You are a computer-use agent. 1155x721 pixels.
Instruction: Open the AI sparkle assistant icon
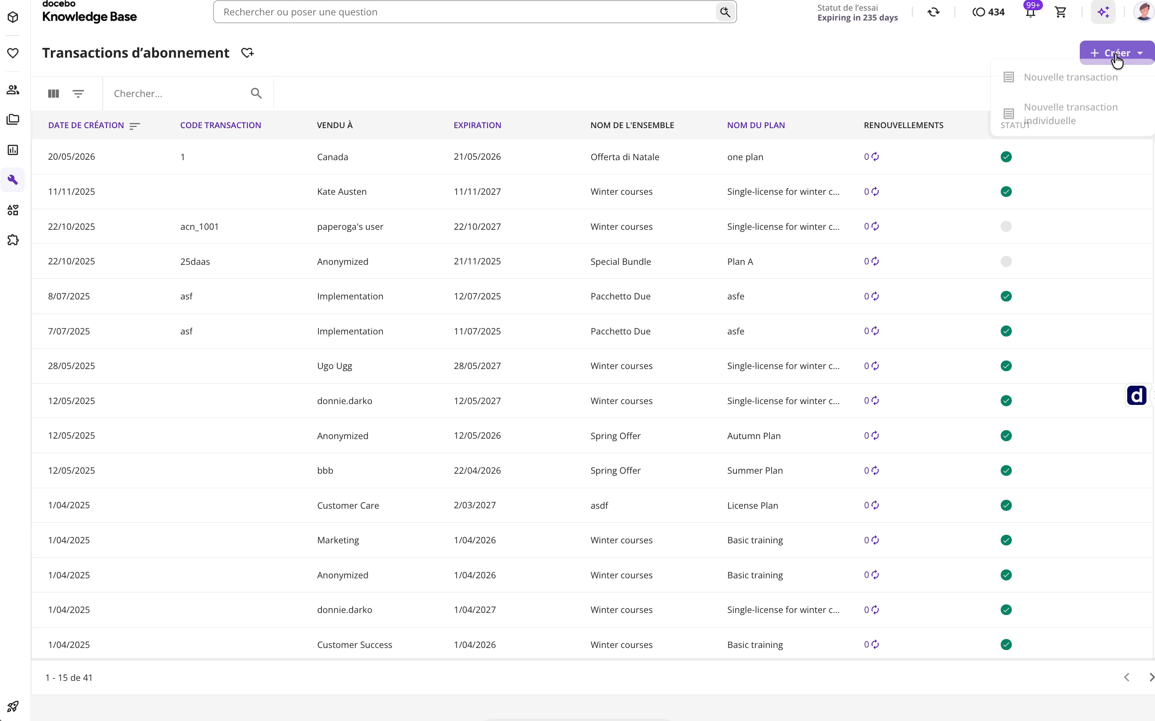click(1103, 12)
